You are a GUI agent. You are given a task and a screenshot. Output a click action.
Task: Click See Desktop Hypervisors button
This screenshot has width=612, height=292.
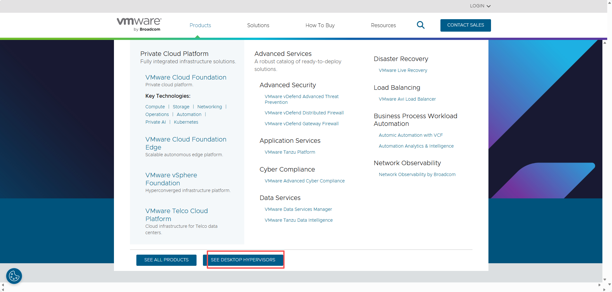coord(243,260)
